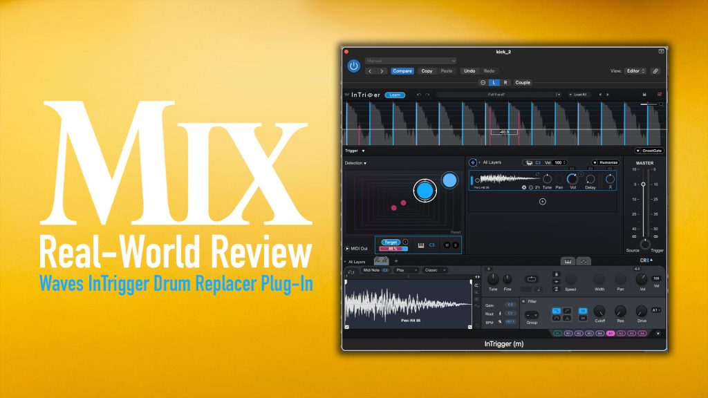Enable the Filter toggle
The width and height of the screenshot is (708, 398).
[523, 301]
